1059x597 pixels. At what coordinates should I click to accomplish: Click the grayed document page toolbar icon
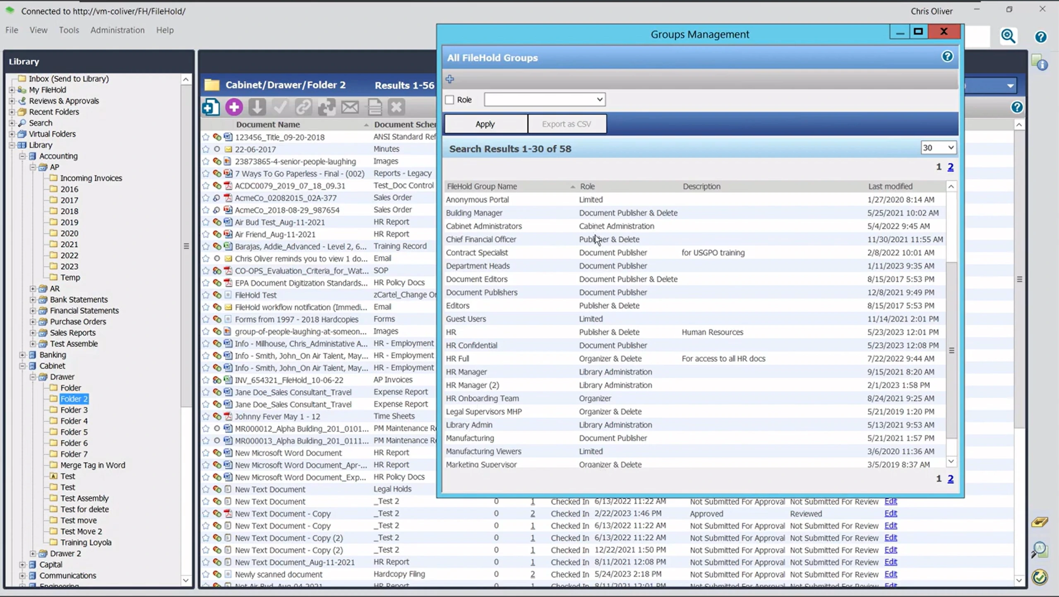[x=375, y=107]
